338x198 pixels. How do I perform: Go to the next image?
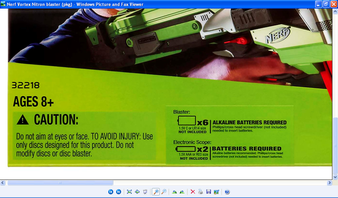coord(118,192)
